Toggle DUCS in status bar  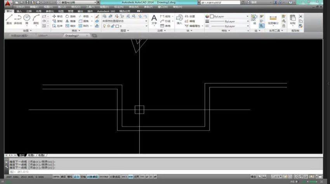pyautogui.click(x=124, y=177)
